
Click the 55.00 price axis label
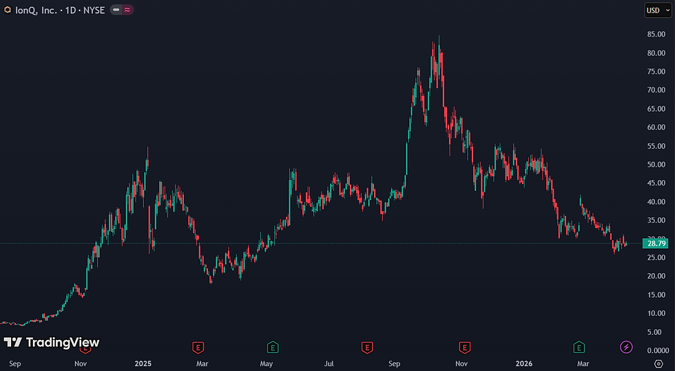656,146
